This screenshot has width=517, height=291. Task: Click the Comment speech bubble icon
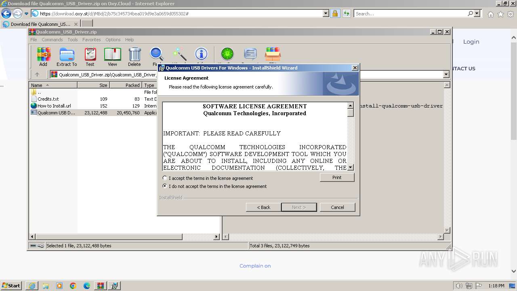click(250, 54)
